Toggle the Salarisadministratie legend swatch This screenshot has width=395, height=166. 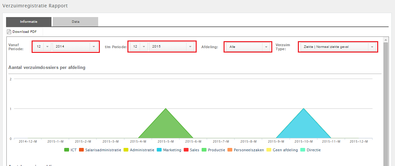point(81,150)
